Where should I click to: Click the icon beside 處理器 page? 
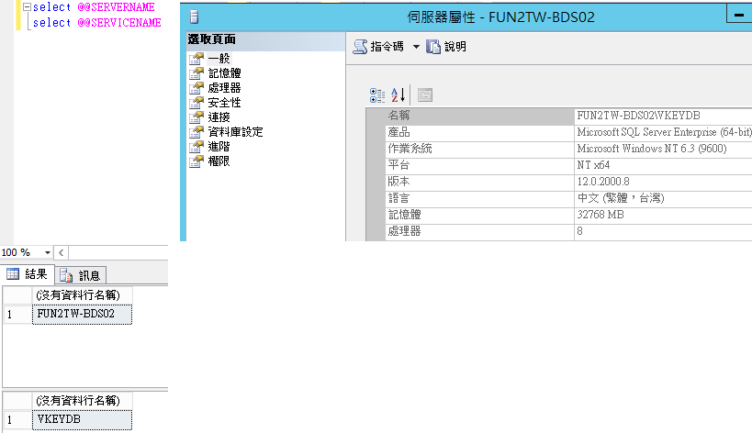[x=196, y=88]
